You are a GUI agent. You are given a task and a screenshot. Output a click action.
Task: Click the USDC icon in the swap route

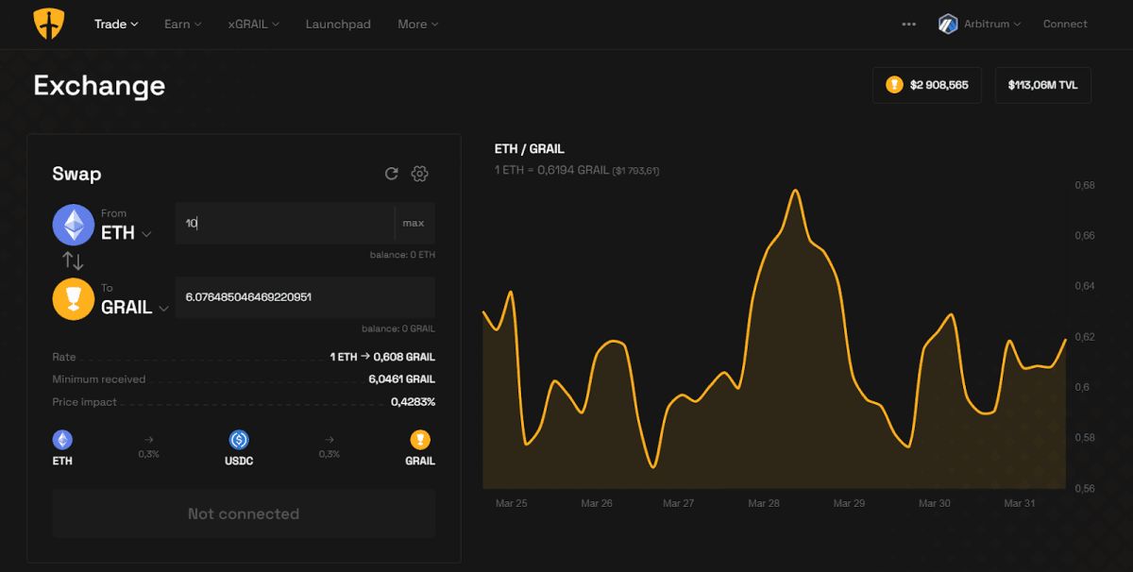tap(239, 439)
